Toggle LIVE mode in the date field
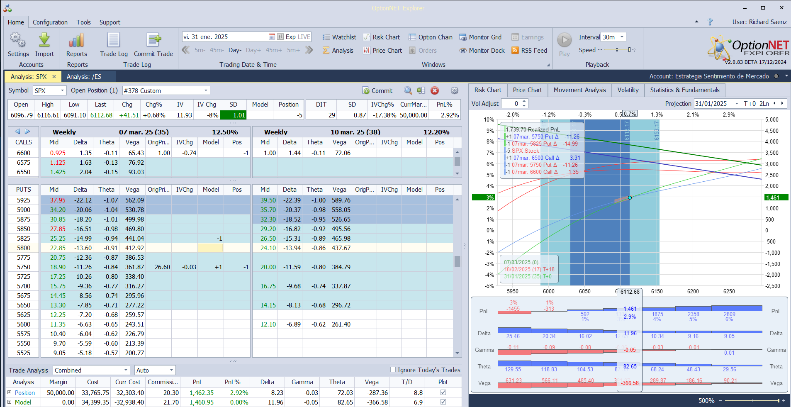 tap(304, 37)
